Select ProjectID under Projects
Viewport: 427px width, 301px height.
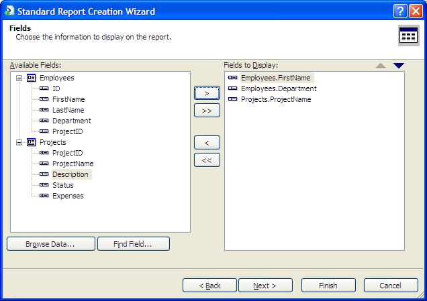pos(68,153)
